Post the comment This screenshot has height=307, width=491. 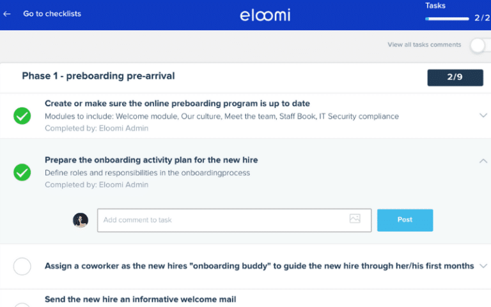[x=405, y=220]
